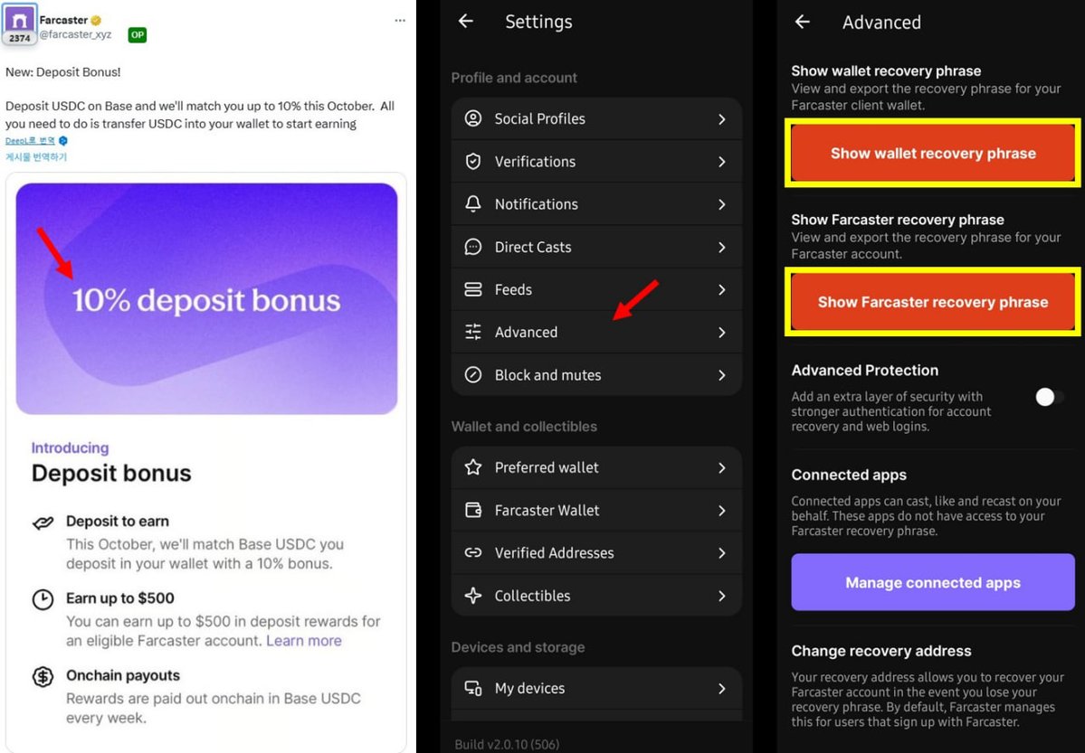Open the Social Profiles settings row
1085x753 pixels.
pos(596,118)
